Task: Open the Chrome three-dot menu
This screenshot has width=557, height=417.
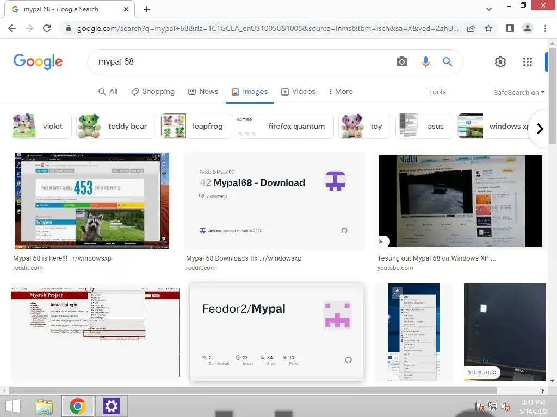Action: point(545,28)
